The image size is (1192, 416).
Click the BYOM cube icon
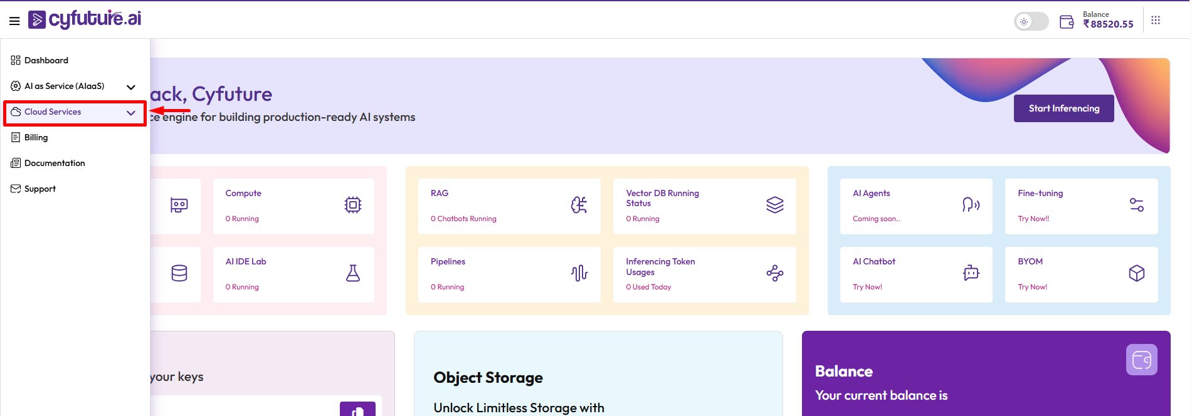point(1136,273)
